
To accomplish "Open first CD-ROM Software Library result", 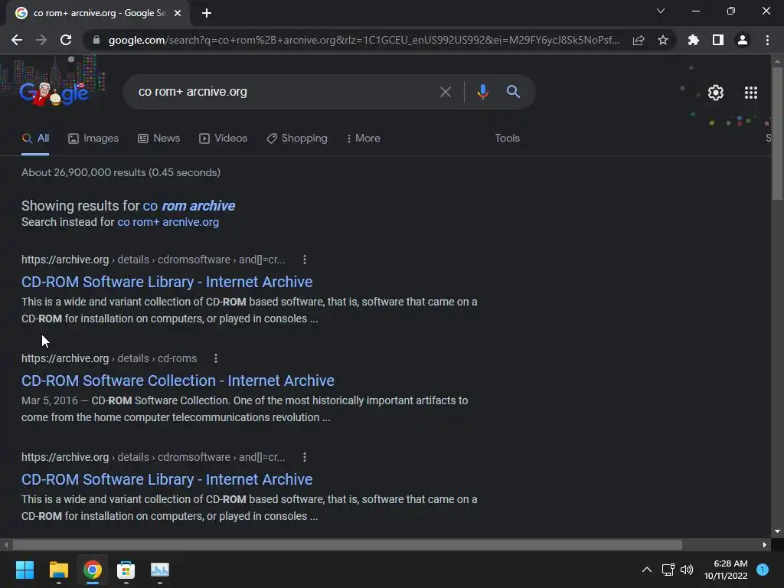I will coord(167,282).
